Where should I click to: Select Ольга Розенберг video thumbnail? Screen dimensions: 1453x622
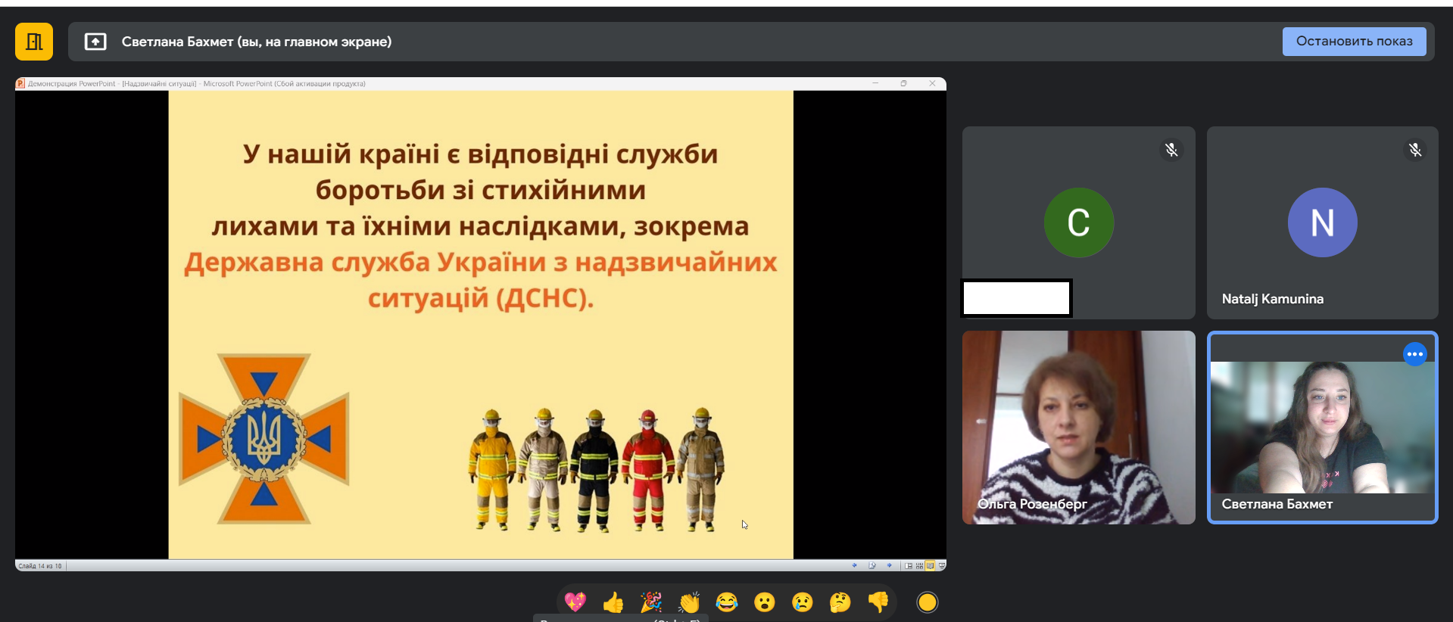[x=1078, y=428]
